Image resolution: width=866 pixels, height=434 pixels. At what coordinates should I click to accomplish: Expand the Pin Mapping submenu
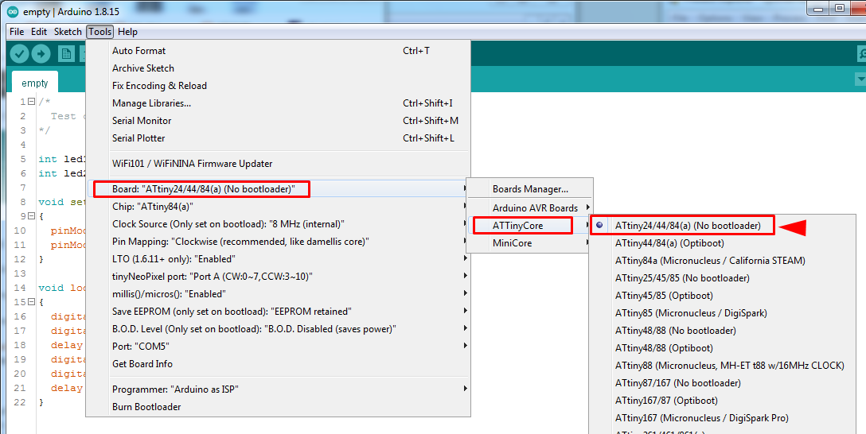278,242
